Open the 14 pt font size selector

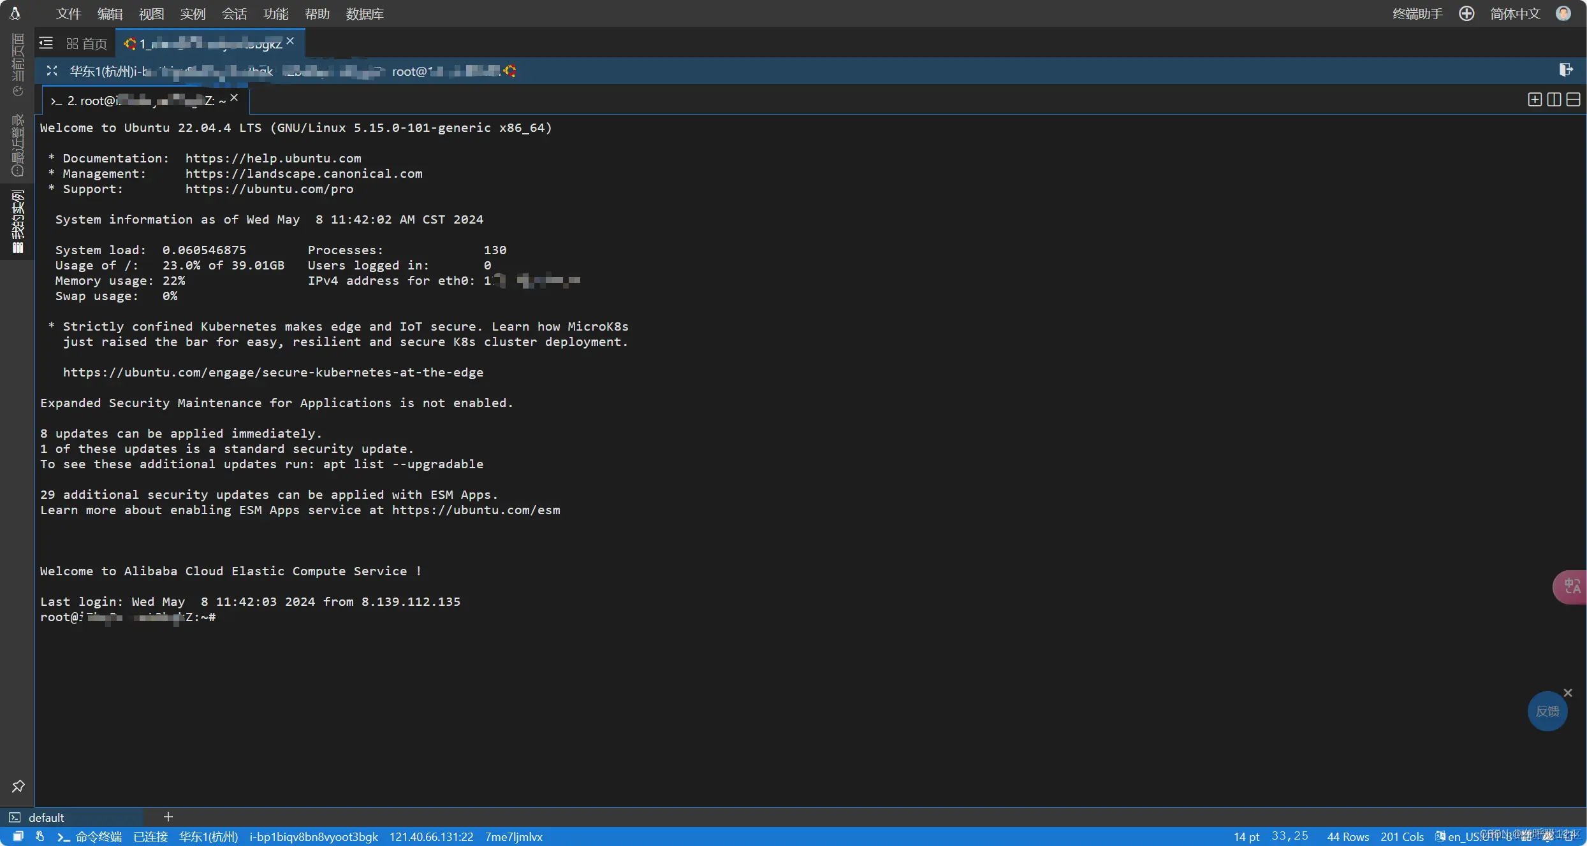(1246, 836)
